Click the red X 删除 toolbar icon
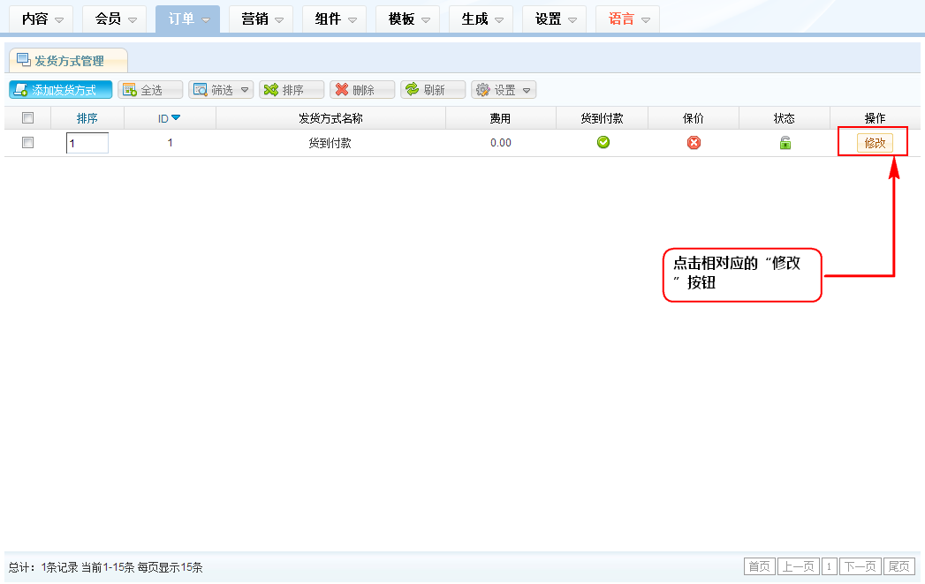925x584 pixels. [x=341, y=90]
